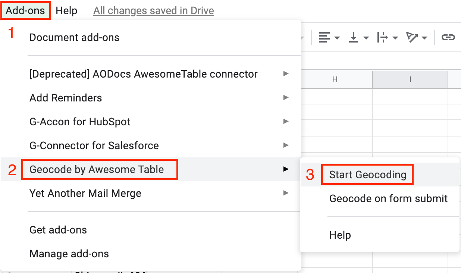Open vertical align dropdown arrow

coord(366,38)
